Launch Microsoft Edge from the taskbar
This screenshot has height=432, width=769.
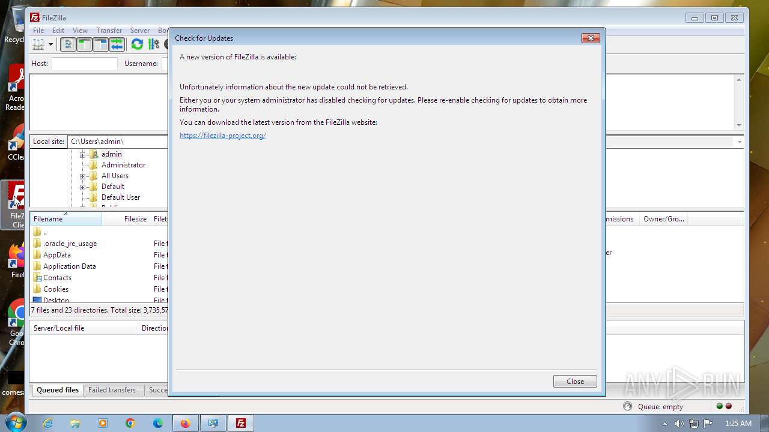point(158,423)
